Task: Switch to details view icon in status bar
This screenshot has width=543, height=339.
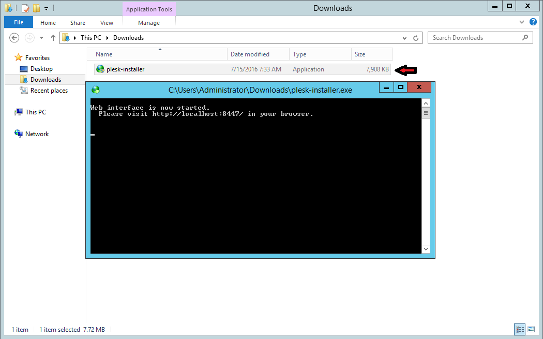Action: pos(520,329)
